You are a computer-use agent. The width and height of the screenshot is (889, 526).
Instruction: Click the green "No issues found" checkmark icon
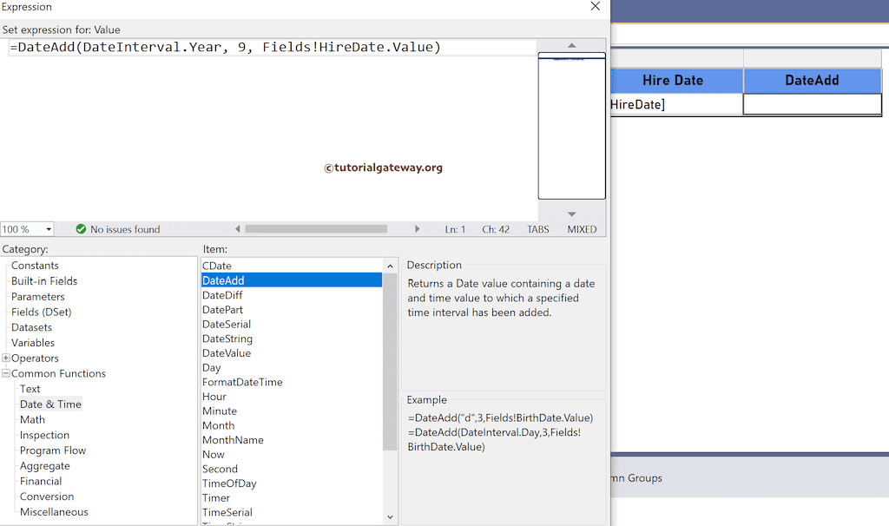click(x=81, y=229)
